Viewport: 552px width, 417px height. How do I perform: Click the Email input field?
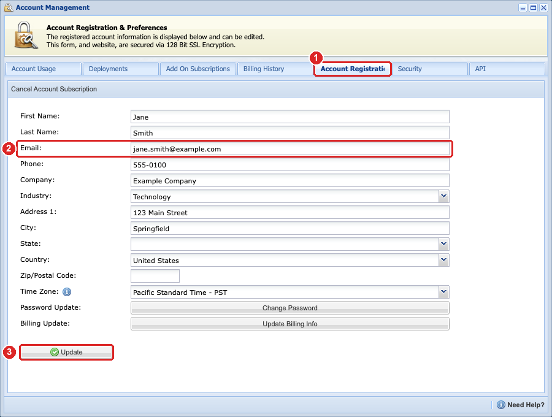click(289, 148)
